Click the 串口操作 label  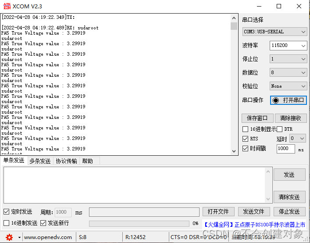click(x=253, y=100)
